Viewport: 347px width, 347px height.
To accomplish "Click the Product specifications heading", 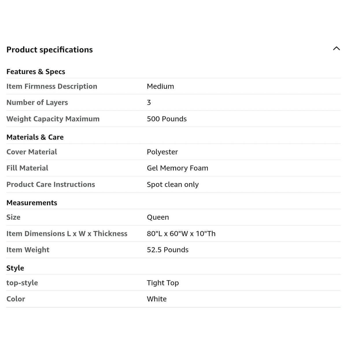I will pyautogui.click(x=49, y=50).
